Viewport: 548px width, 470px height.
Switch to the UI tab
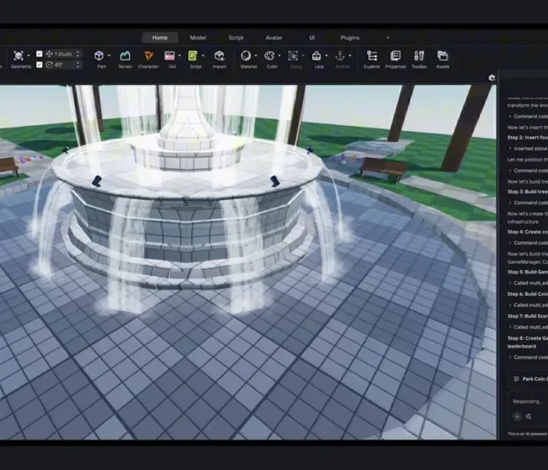coord(312,38)
